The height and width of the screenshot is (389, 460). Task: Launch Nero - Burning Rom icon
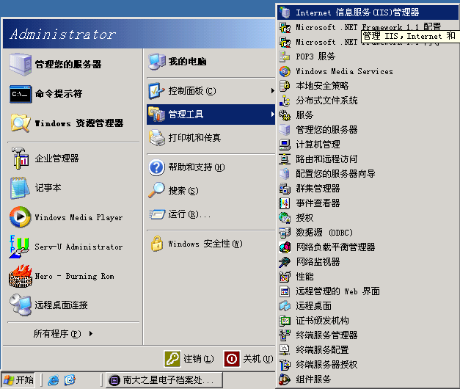click(x=20, y=276)
